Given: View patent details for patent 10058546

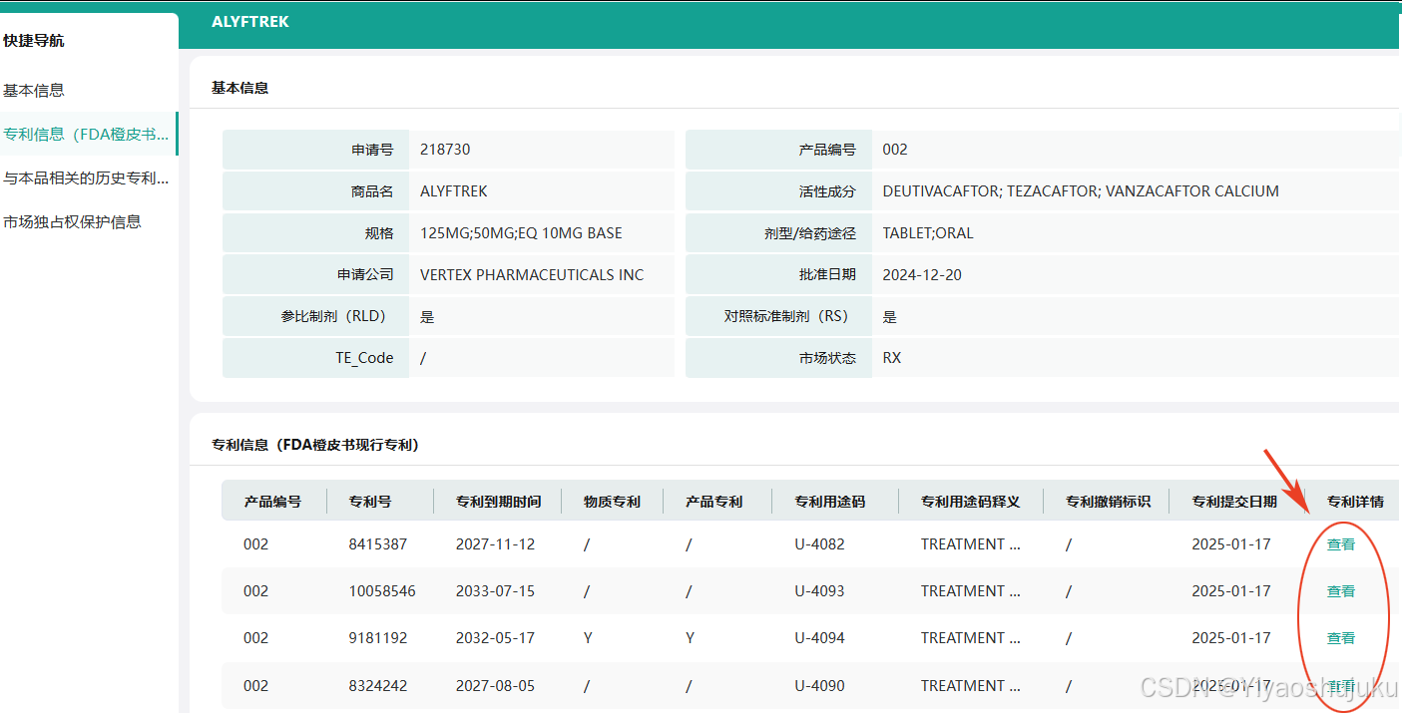Looking at the screenshot, I should (1341, 591).
